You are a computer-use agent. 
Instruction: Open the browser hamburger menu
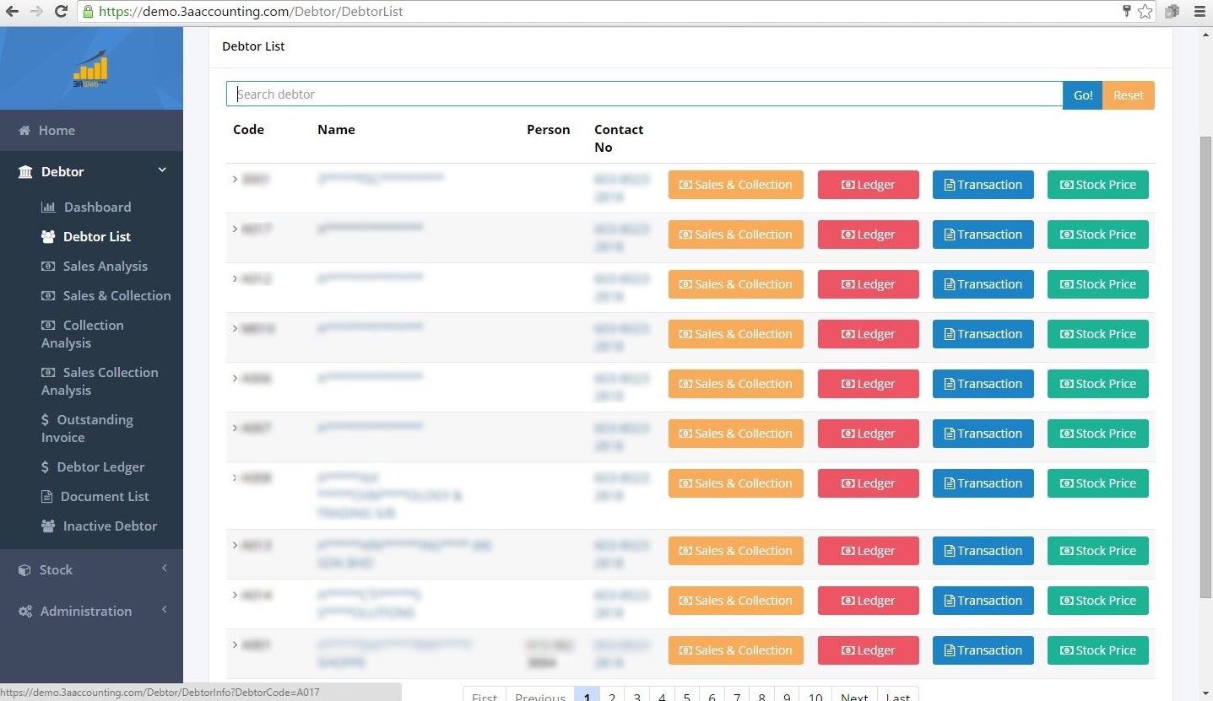[1199, 12]
